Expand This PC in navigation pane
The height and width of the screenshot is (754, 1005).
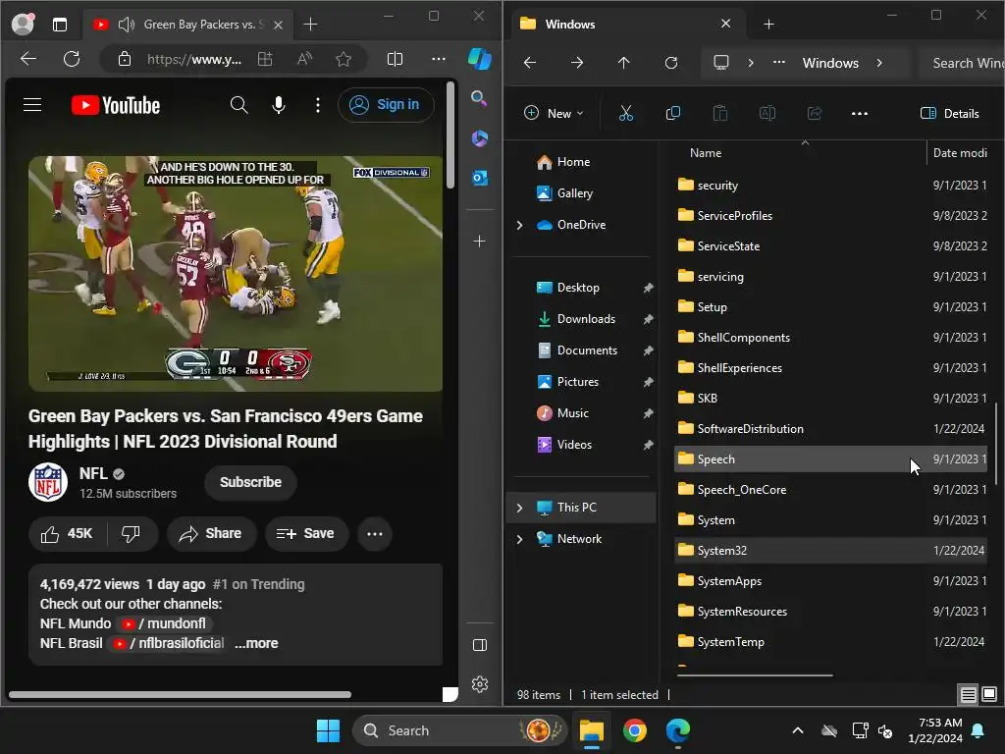point(520,508)
